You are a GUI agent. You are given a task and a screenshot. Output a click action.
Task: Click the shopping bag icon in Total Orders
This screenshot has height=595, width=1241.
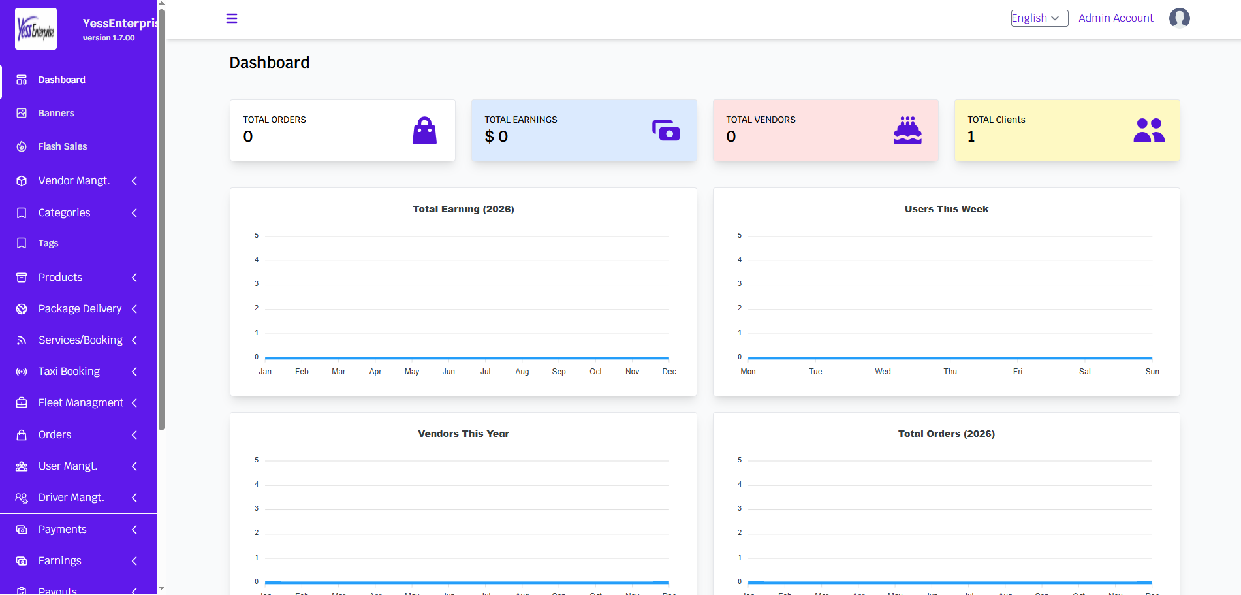tap(424, 131)
